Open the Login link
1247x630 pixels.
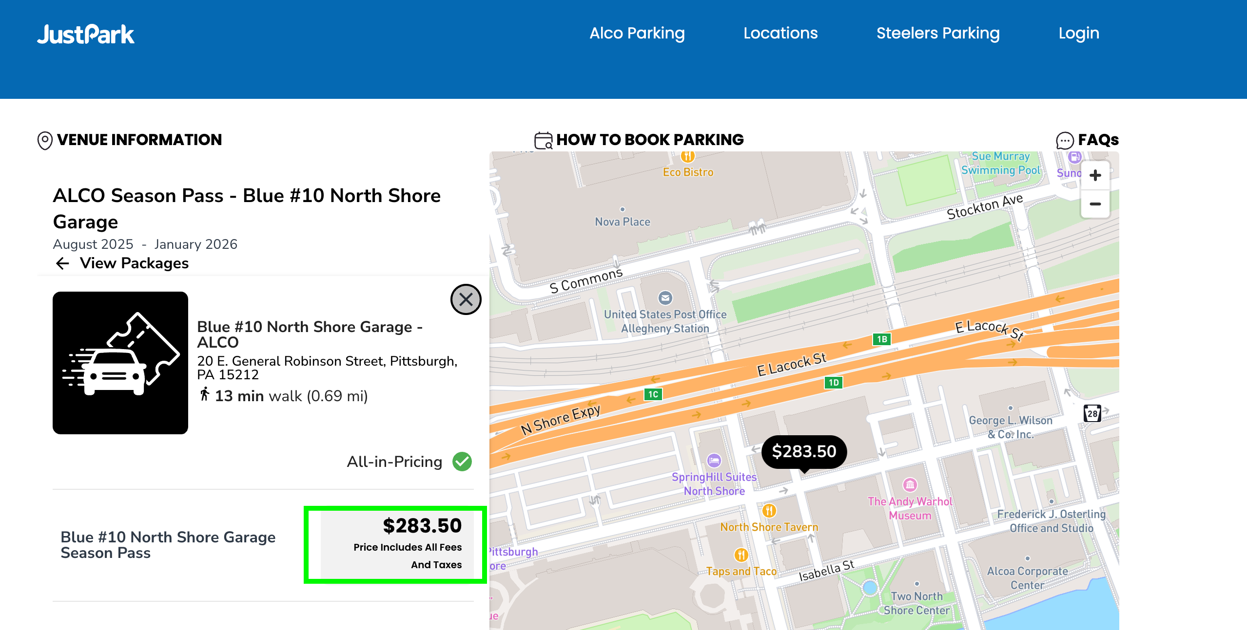[x=1079, y=33]
